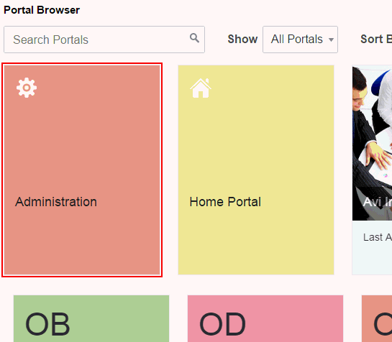Click the Portal Browser heading
The width and height of the screenshot is (392, 342).
point(42,10)
